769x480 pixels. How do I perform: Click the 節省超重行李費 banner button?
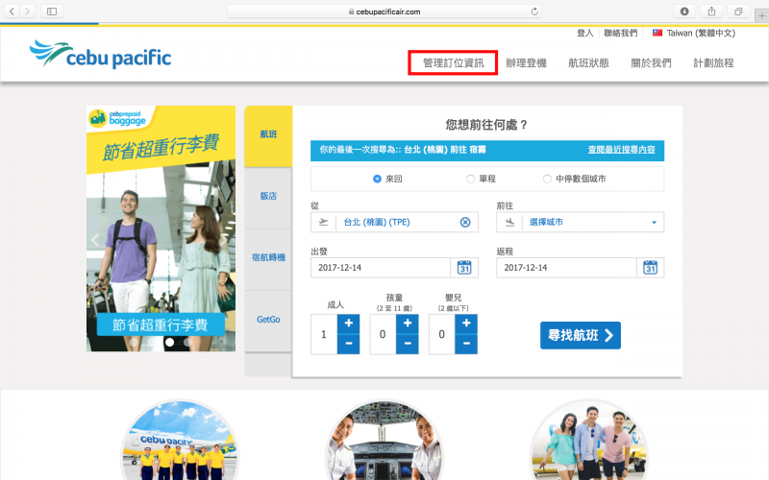click(x=161, y=324)
